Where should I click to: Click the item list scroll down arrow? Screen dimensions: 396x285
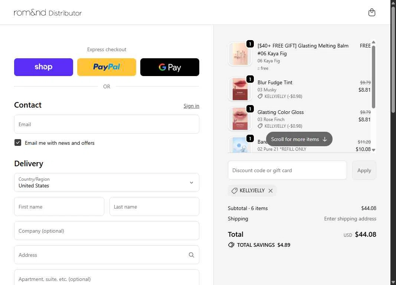373,150
